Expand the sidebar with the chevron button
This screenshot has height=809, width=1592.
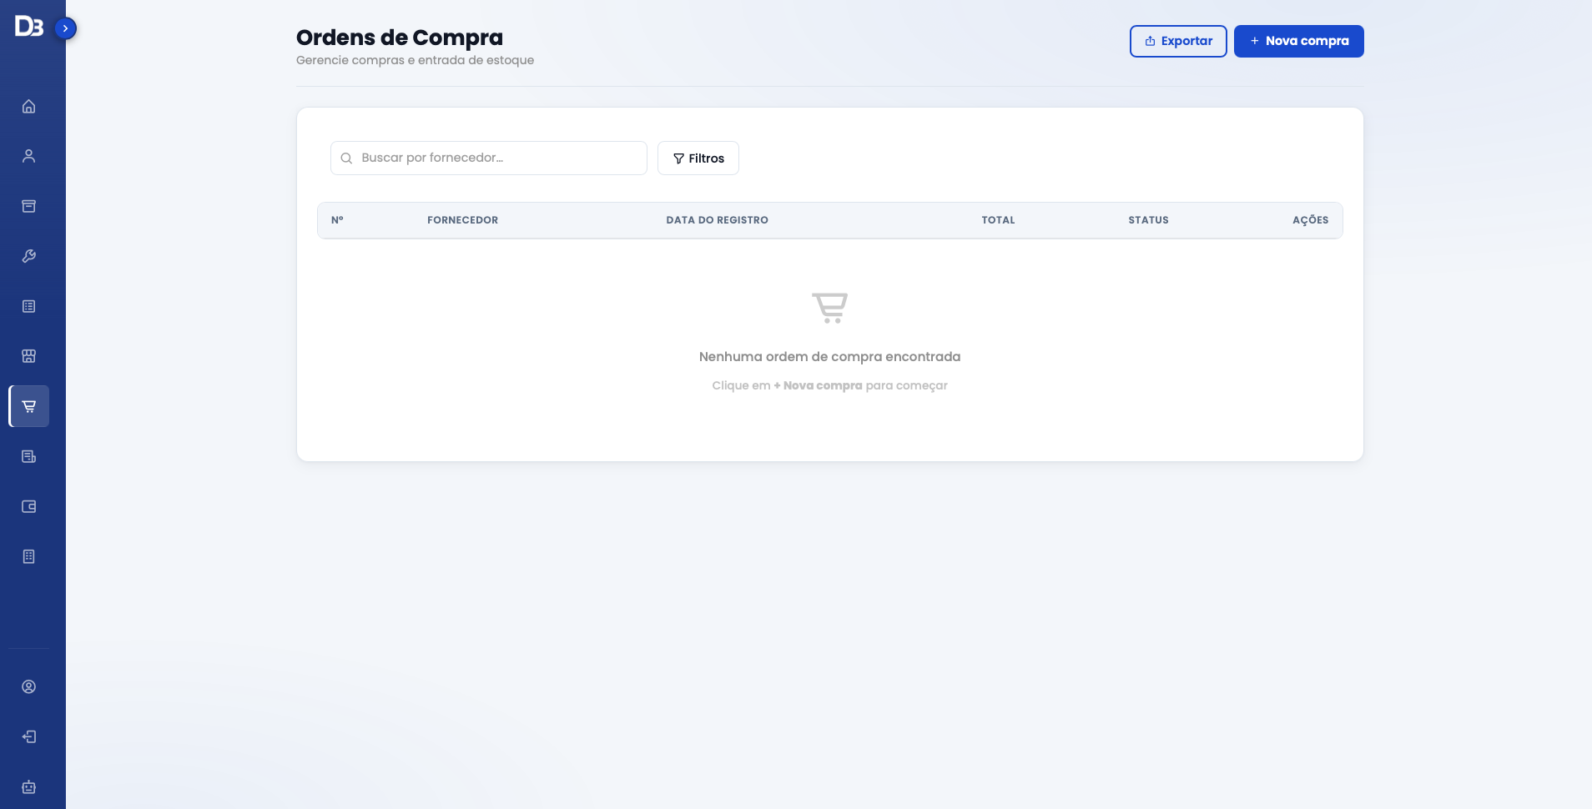[65, 28]
